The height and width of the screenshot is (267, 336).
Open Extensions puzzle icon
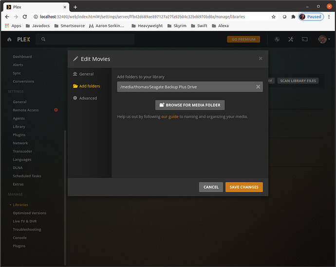(x=293, y=17)
